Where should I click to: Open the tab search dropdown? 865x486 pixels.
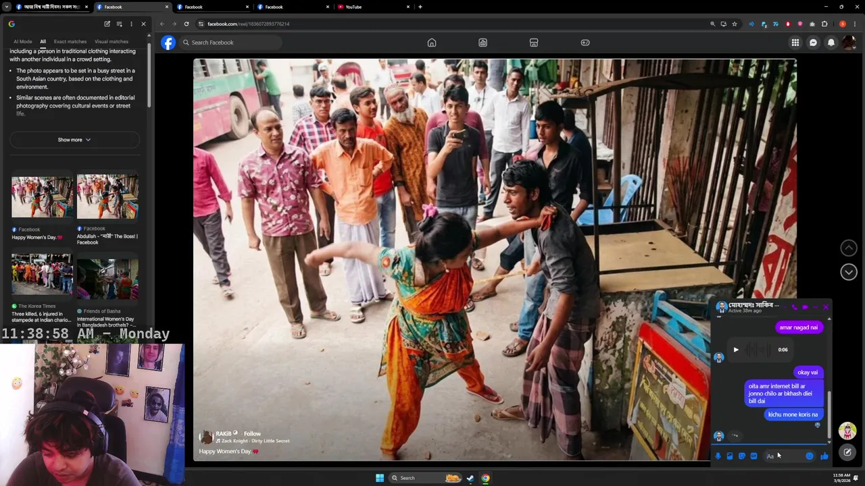pos(7,7)
